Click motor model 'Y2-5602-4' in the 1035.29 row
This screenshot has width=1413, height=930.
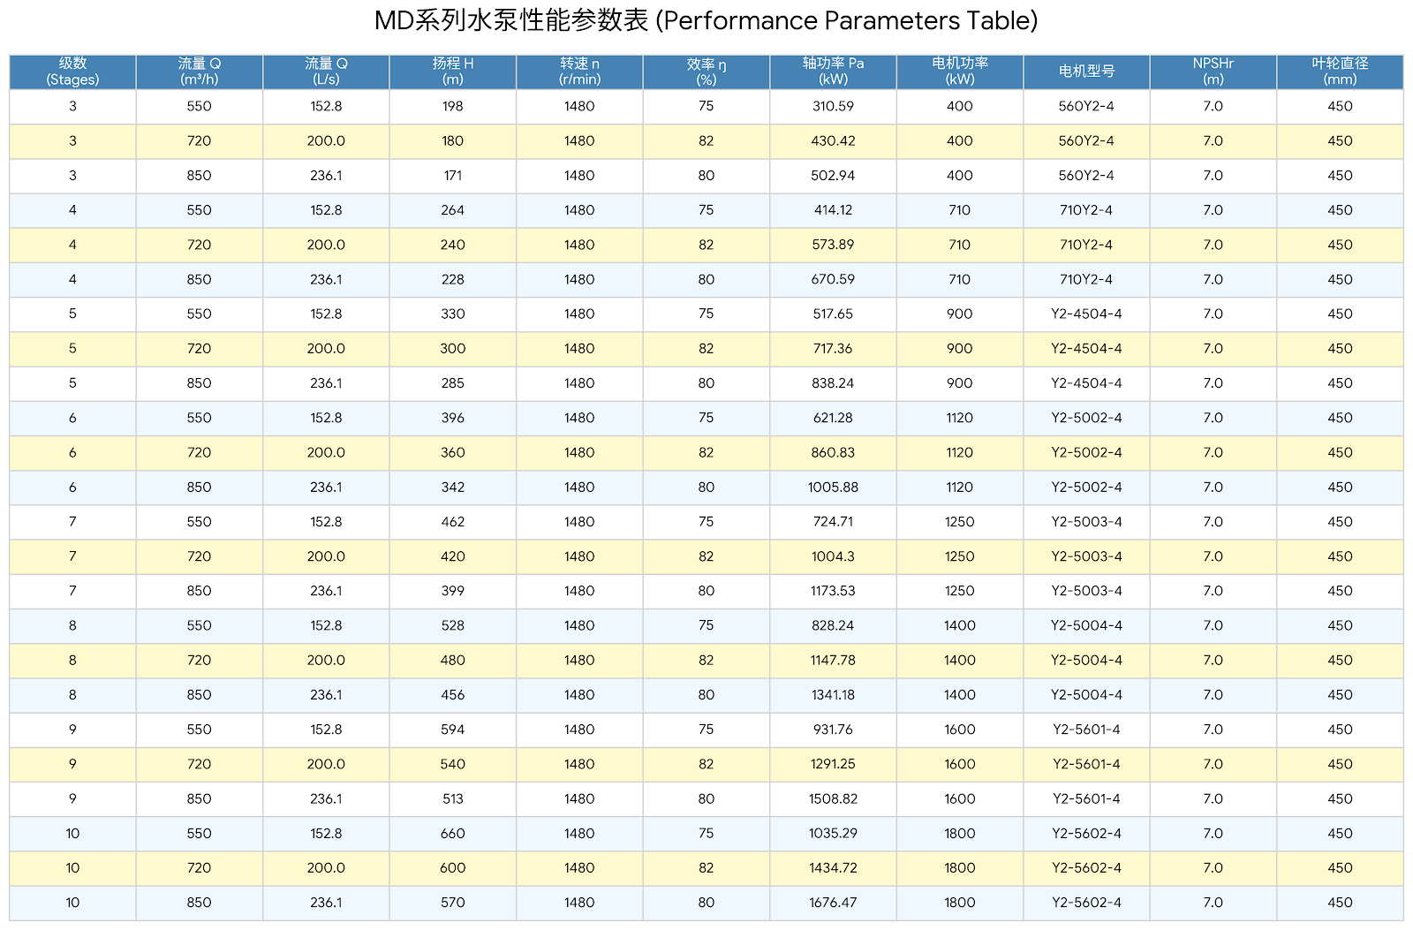(1086, 834)
